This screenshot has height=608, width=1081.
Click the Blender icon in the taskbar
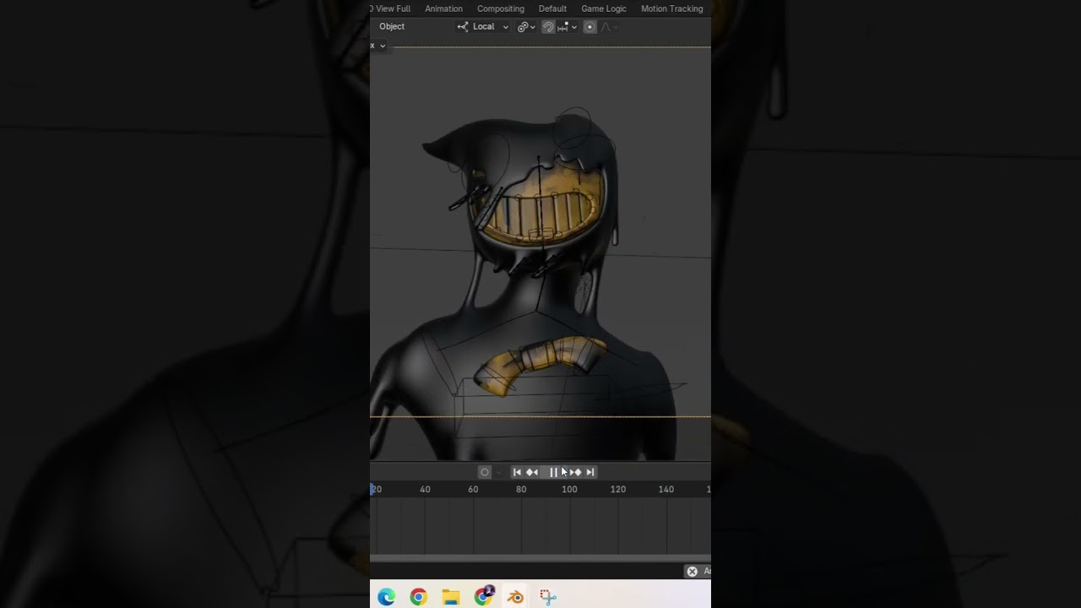515,597
